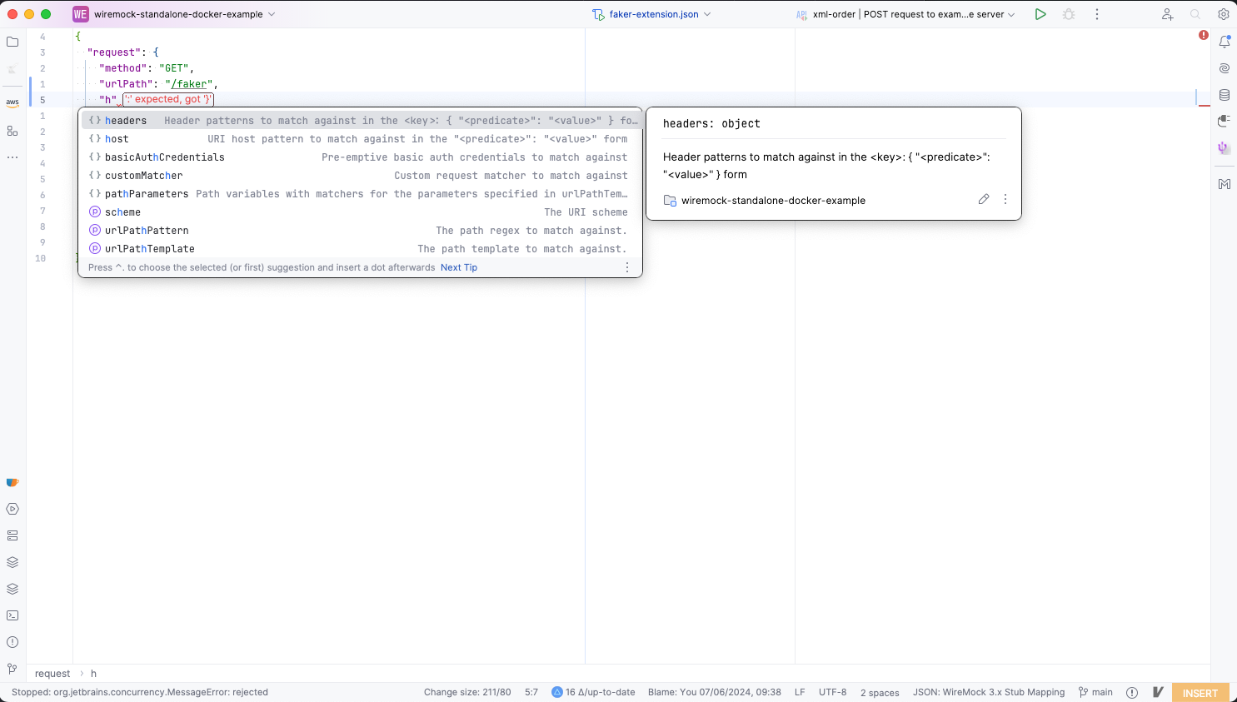Open the server stack tool window above the two layers icons
Image resolution: width=1237 pixels, height=702 pixels.
pos(12,535)
